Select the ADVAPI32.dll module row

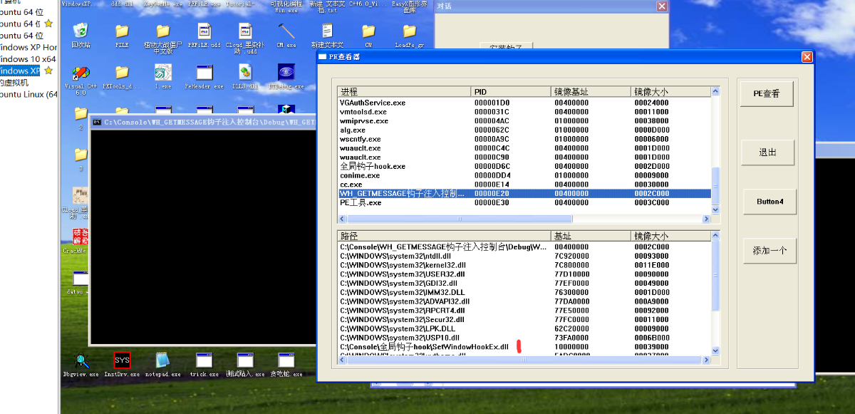pyautogui.click(x=524, y=301)
